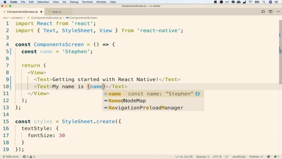Click the Siri icon in menu bar
Screen dimensions: 282x159
click(270, 2)
